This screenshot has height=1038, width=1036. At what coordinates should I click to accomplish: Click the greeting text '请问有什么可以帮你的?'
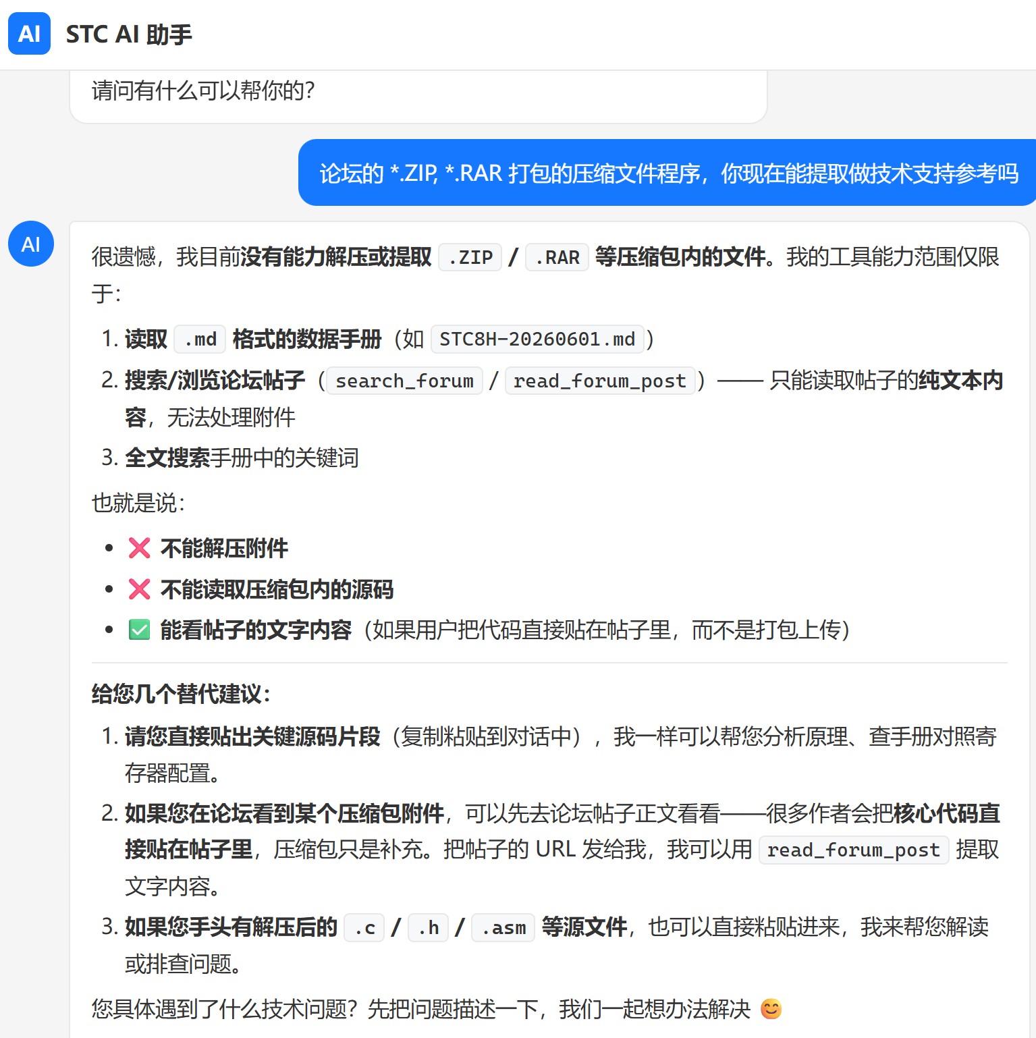(x=203, y=90)
